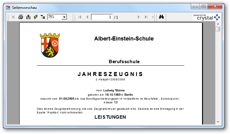Screen dimensions: 230x134
Task: Click the Zeugnisbemerkung remark paragraph
Action: [x=110, y=111]
